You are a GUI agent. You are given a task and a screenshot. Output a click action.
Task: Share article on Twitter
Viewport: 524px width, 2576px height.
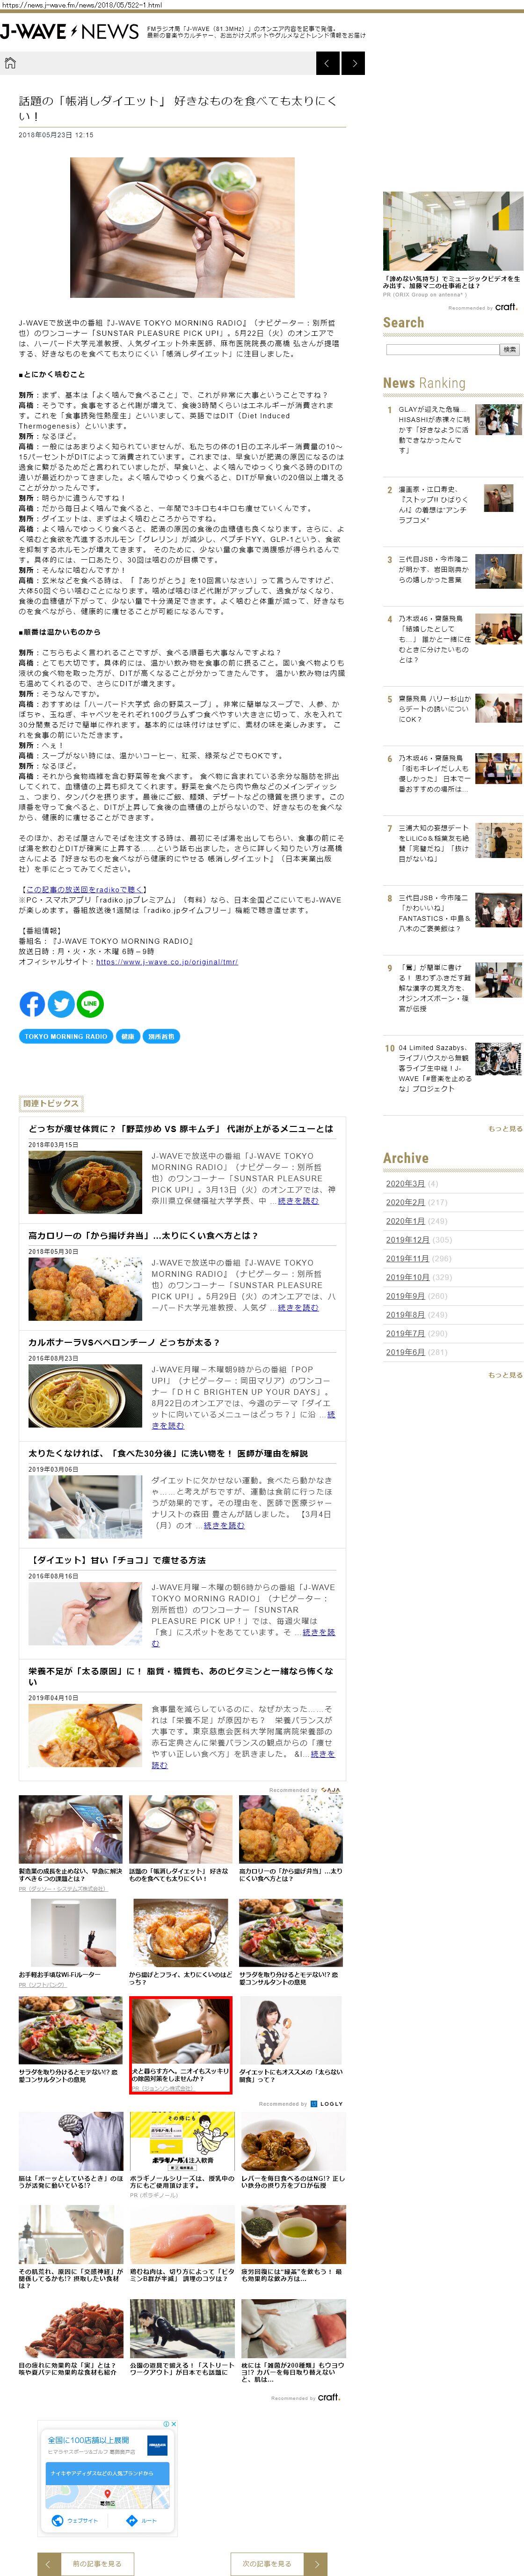61,1004
